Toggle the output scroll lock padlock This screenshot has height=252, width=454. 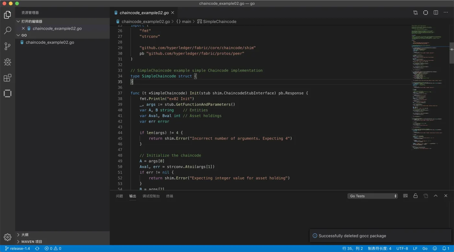[415, 196]
